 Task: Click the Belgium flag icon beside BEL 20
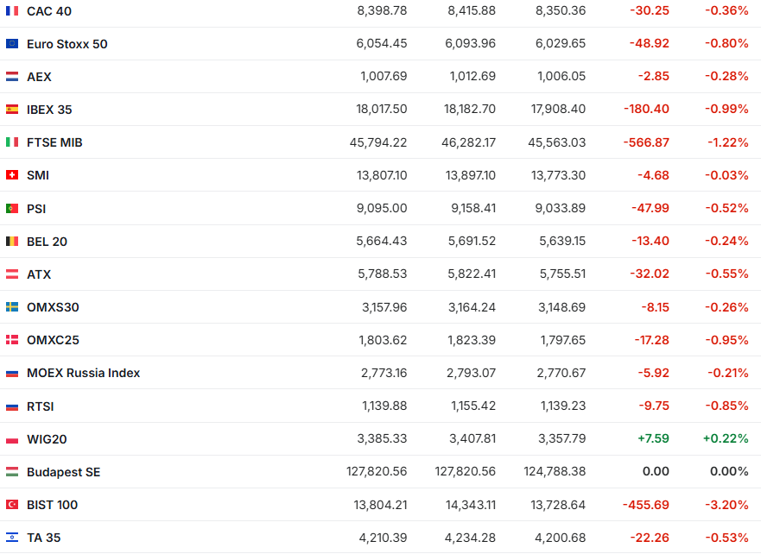tap(12, 242)
